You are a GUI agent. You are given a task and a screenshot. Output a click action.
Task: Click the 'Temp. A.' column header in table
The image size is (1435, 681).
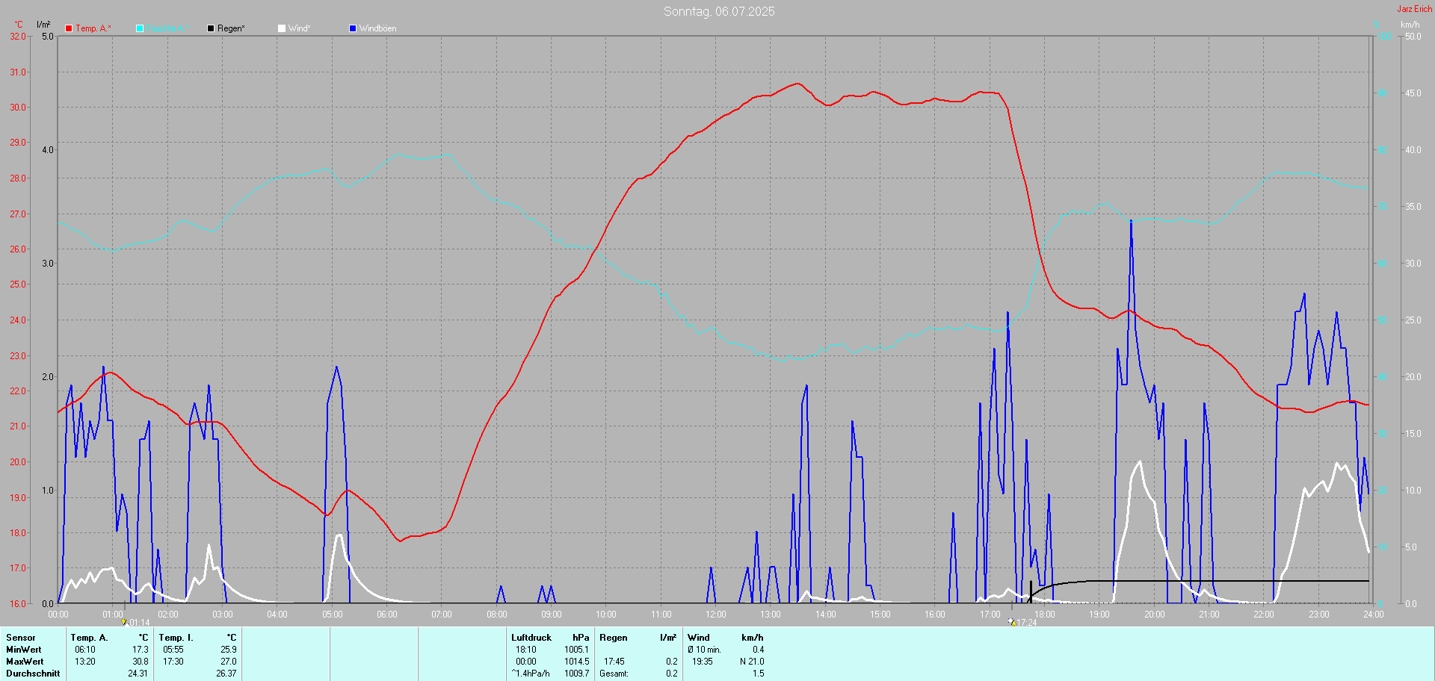point(89,638)
